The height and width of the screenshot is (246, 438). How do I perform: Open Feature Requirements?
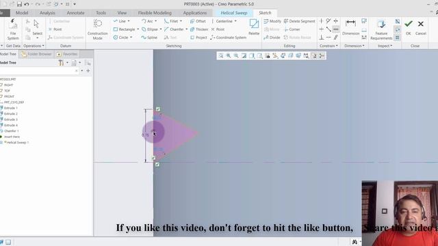pos(381,30)
